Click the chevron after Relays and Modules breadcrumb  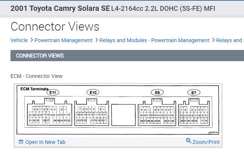(x=213, y=40)
